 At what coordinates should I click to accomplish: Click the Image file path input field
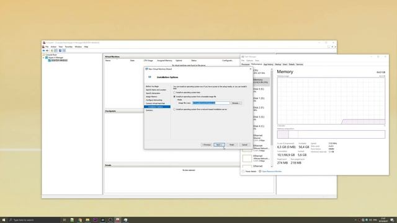coord(211,103)
